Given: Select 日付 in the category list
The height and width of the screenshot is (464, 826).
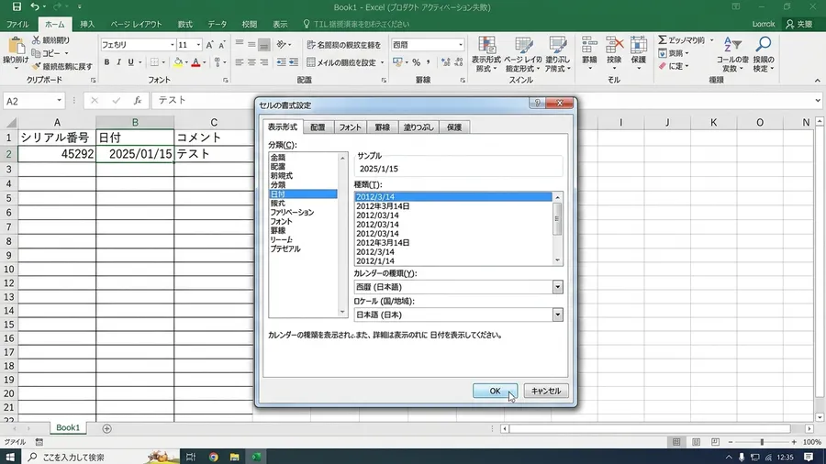Looking at the screenshot, I should click(302, 194).
